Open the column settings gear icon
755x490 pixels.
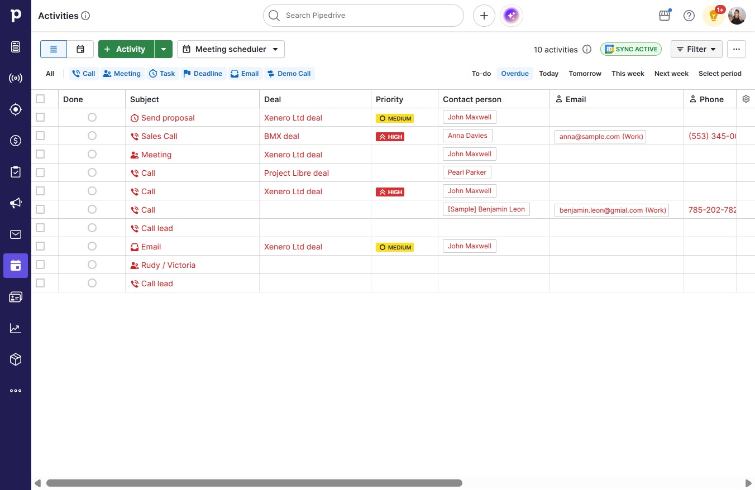click(746, 99)
